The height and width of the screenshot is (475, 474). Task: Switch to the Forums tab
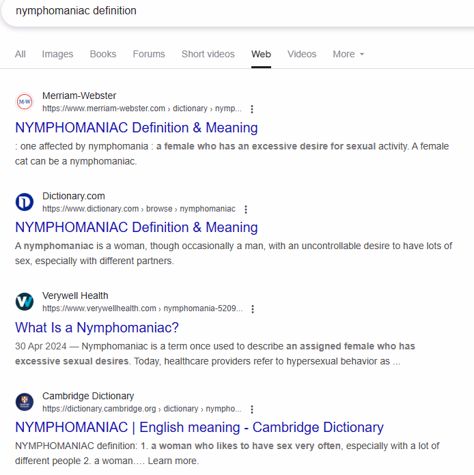coord(149,54)
